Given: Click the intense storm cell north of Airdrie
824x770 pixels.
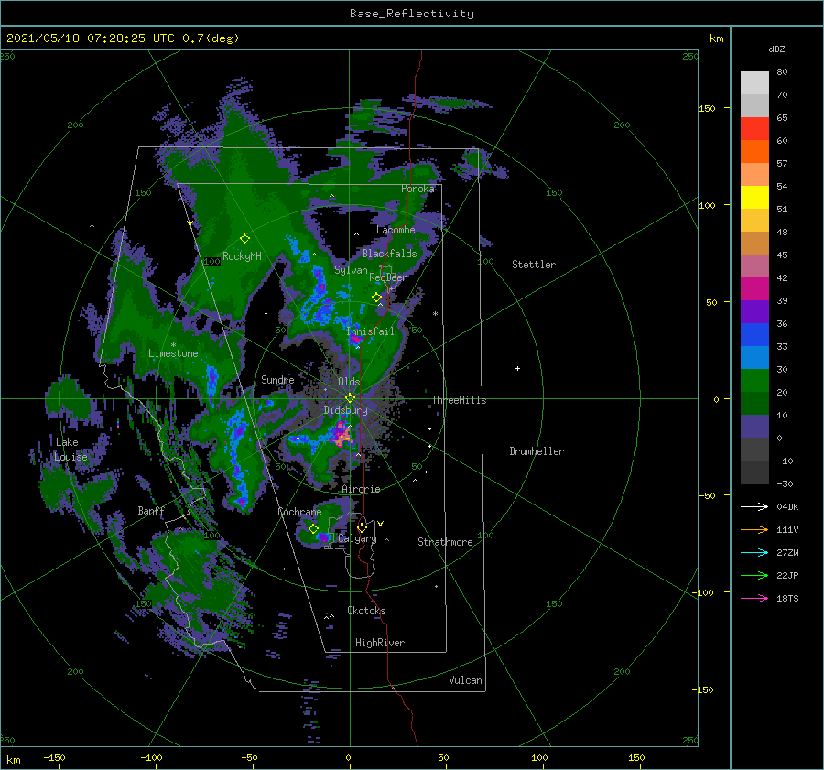Looking at the screenshot, I should tap(342, 435).
